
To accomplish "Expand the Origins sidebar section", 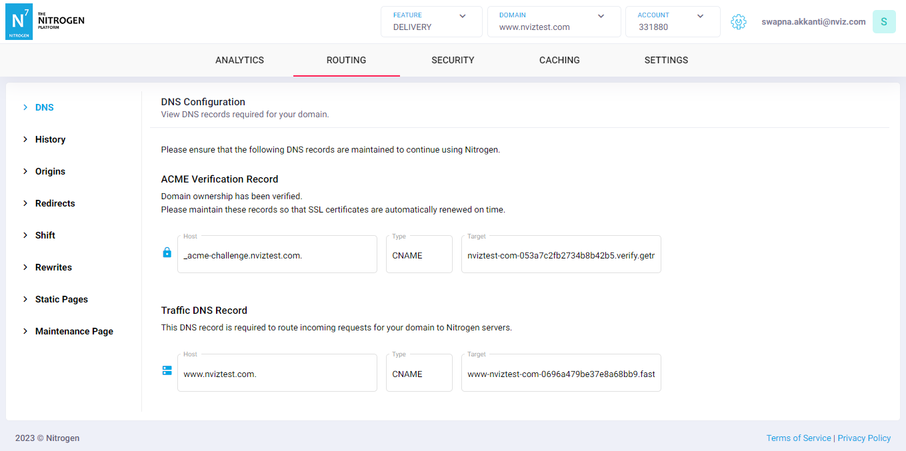I will pos(50,171).
